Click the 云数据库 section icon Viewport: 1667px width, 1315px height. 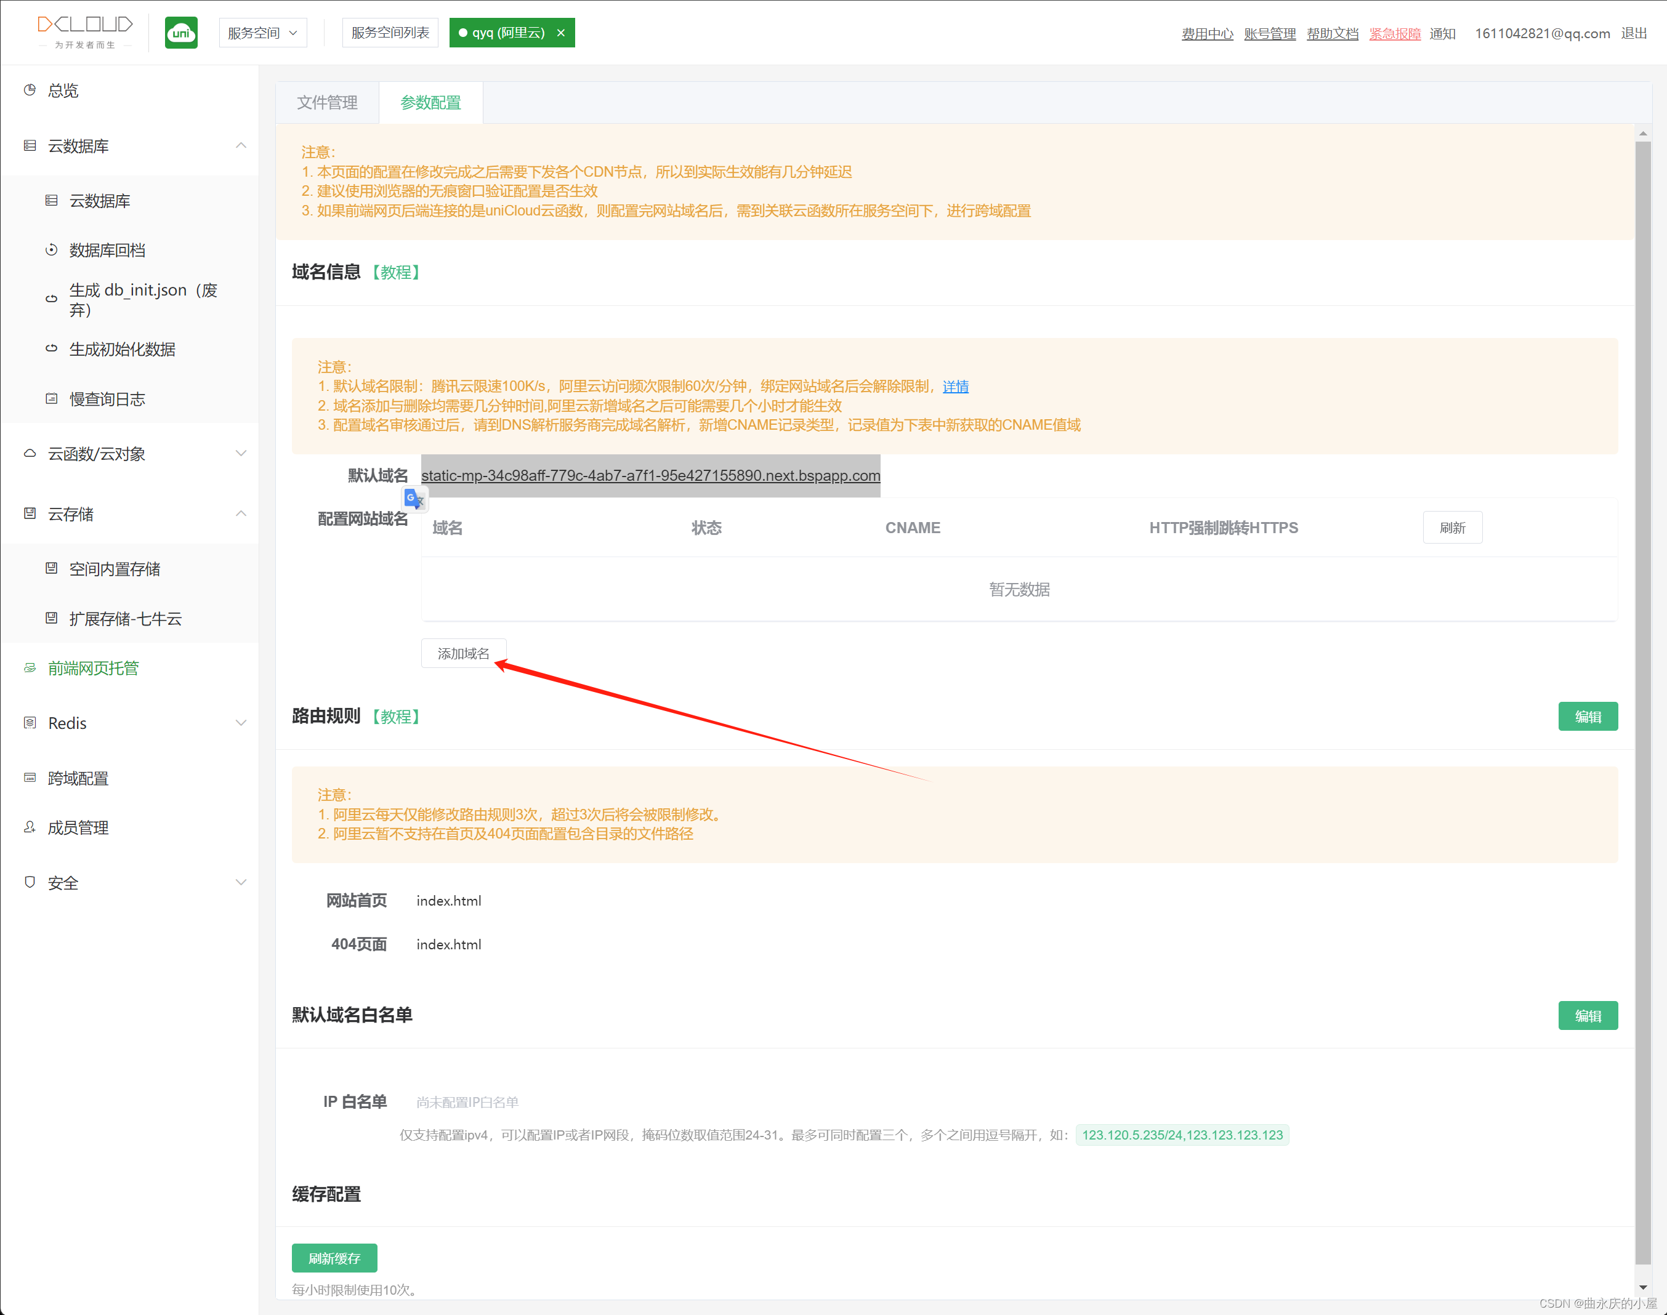point(30,145)
